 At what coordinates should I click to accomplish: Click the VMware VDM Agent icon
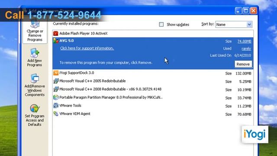(56, 114)
